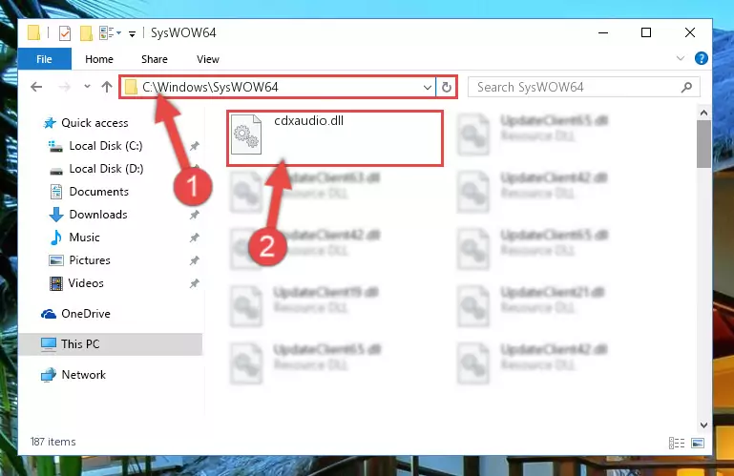
Task: Select the cdxaudio.dll file name
Action: coord(309,121)
